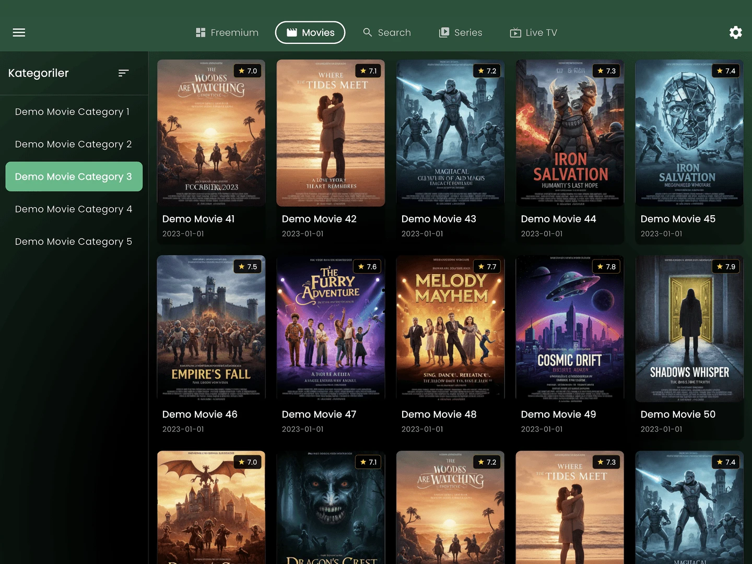752x564 pixels.
Task: Pick Demo Movie Category 5
Action: pos(74,241)
